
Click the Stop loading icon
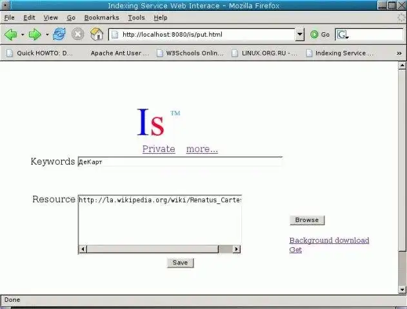pos(77,34)
